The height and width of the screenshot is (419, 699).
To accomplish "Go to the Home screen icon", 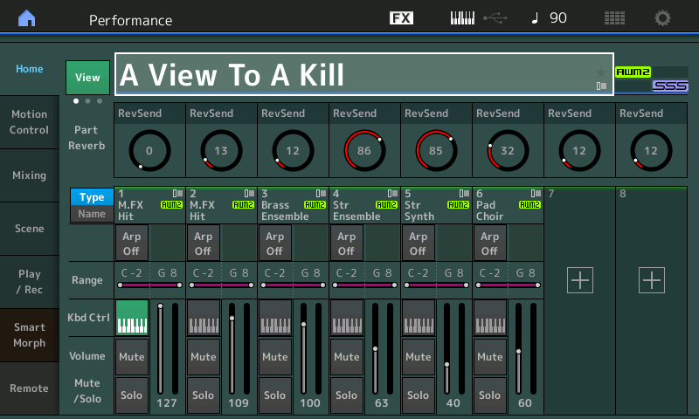I will 27,18.
